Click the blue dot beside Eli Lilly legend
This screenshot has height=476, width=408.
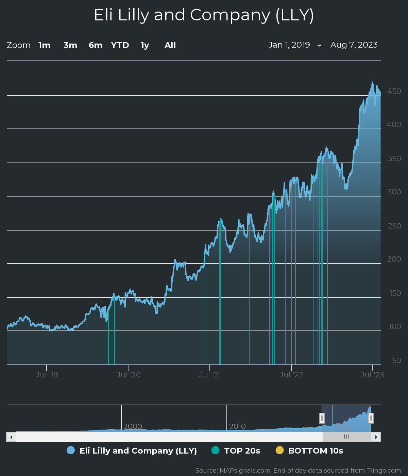70,450
